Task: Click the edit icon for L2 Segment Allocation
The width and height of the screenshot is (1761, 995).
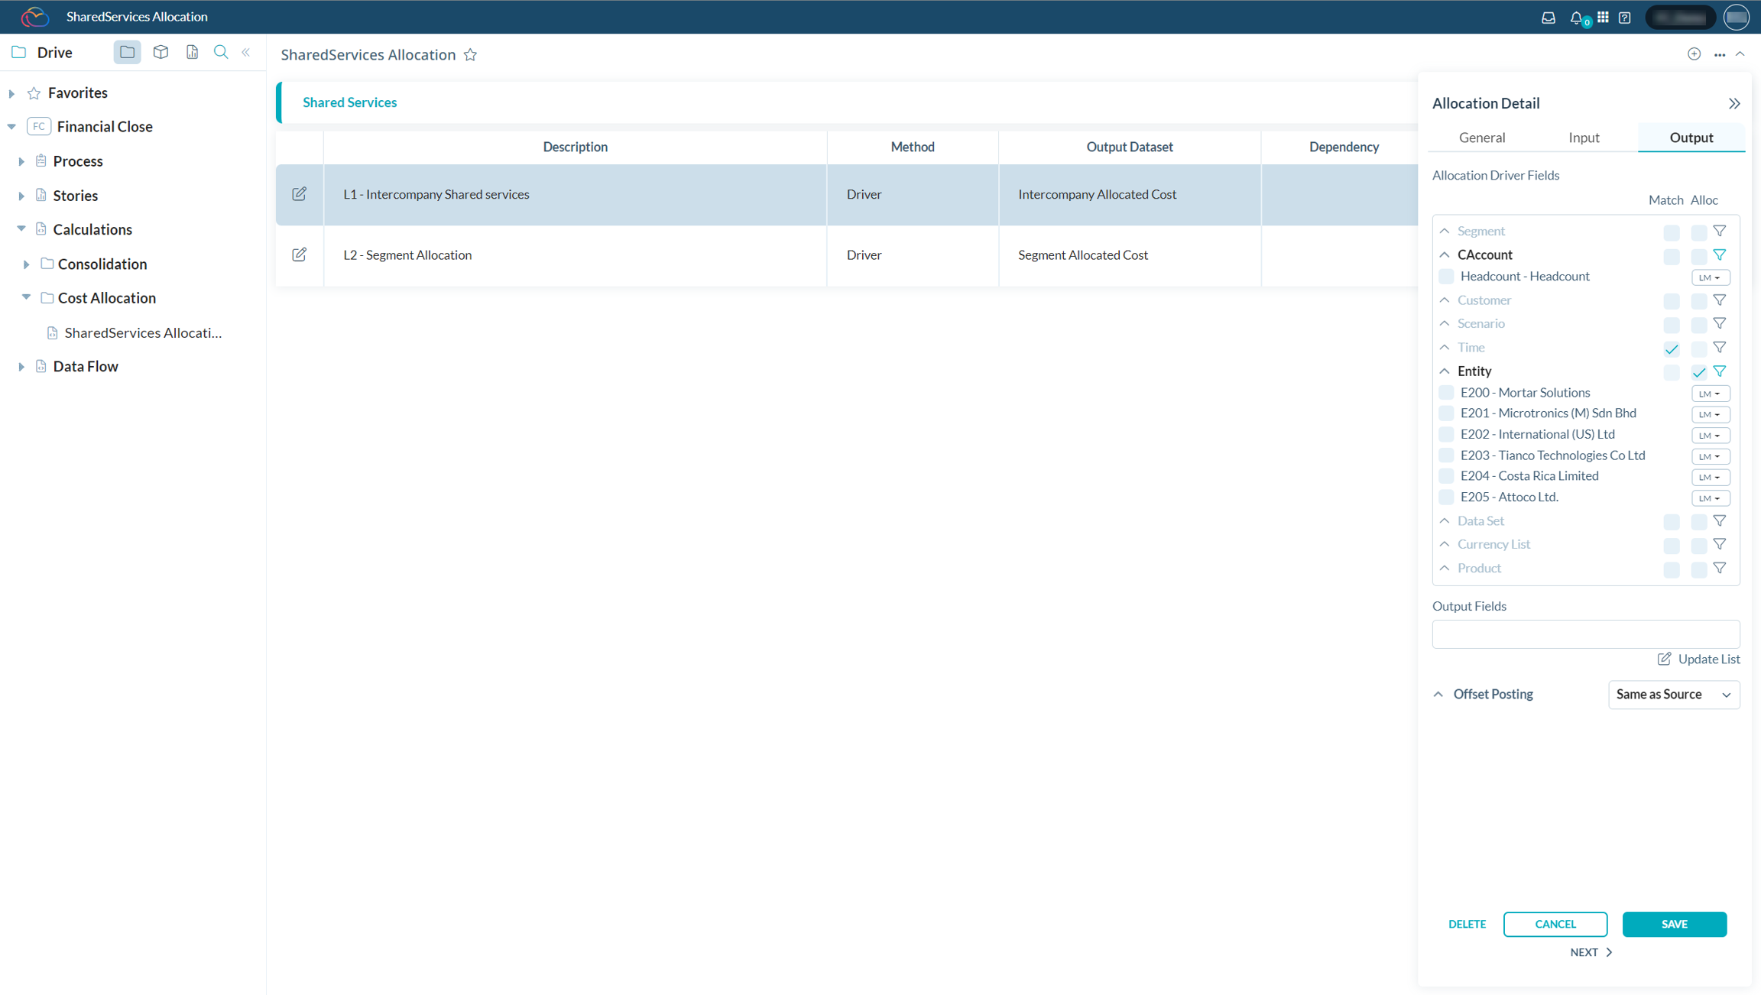Action: click(299, 254)
